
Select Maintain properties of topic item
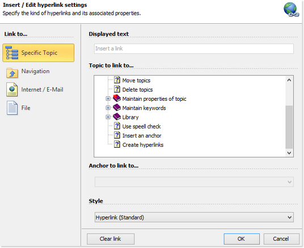tap(154, 99)
